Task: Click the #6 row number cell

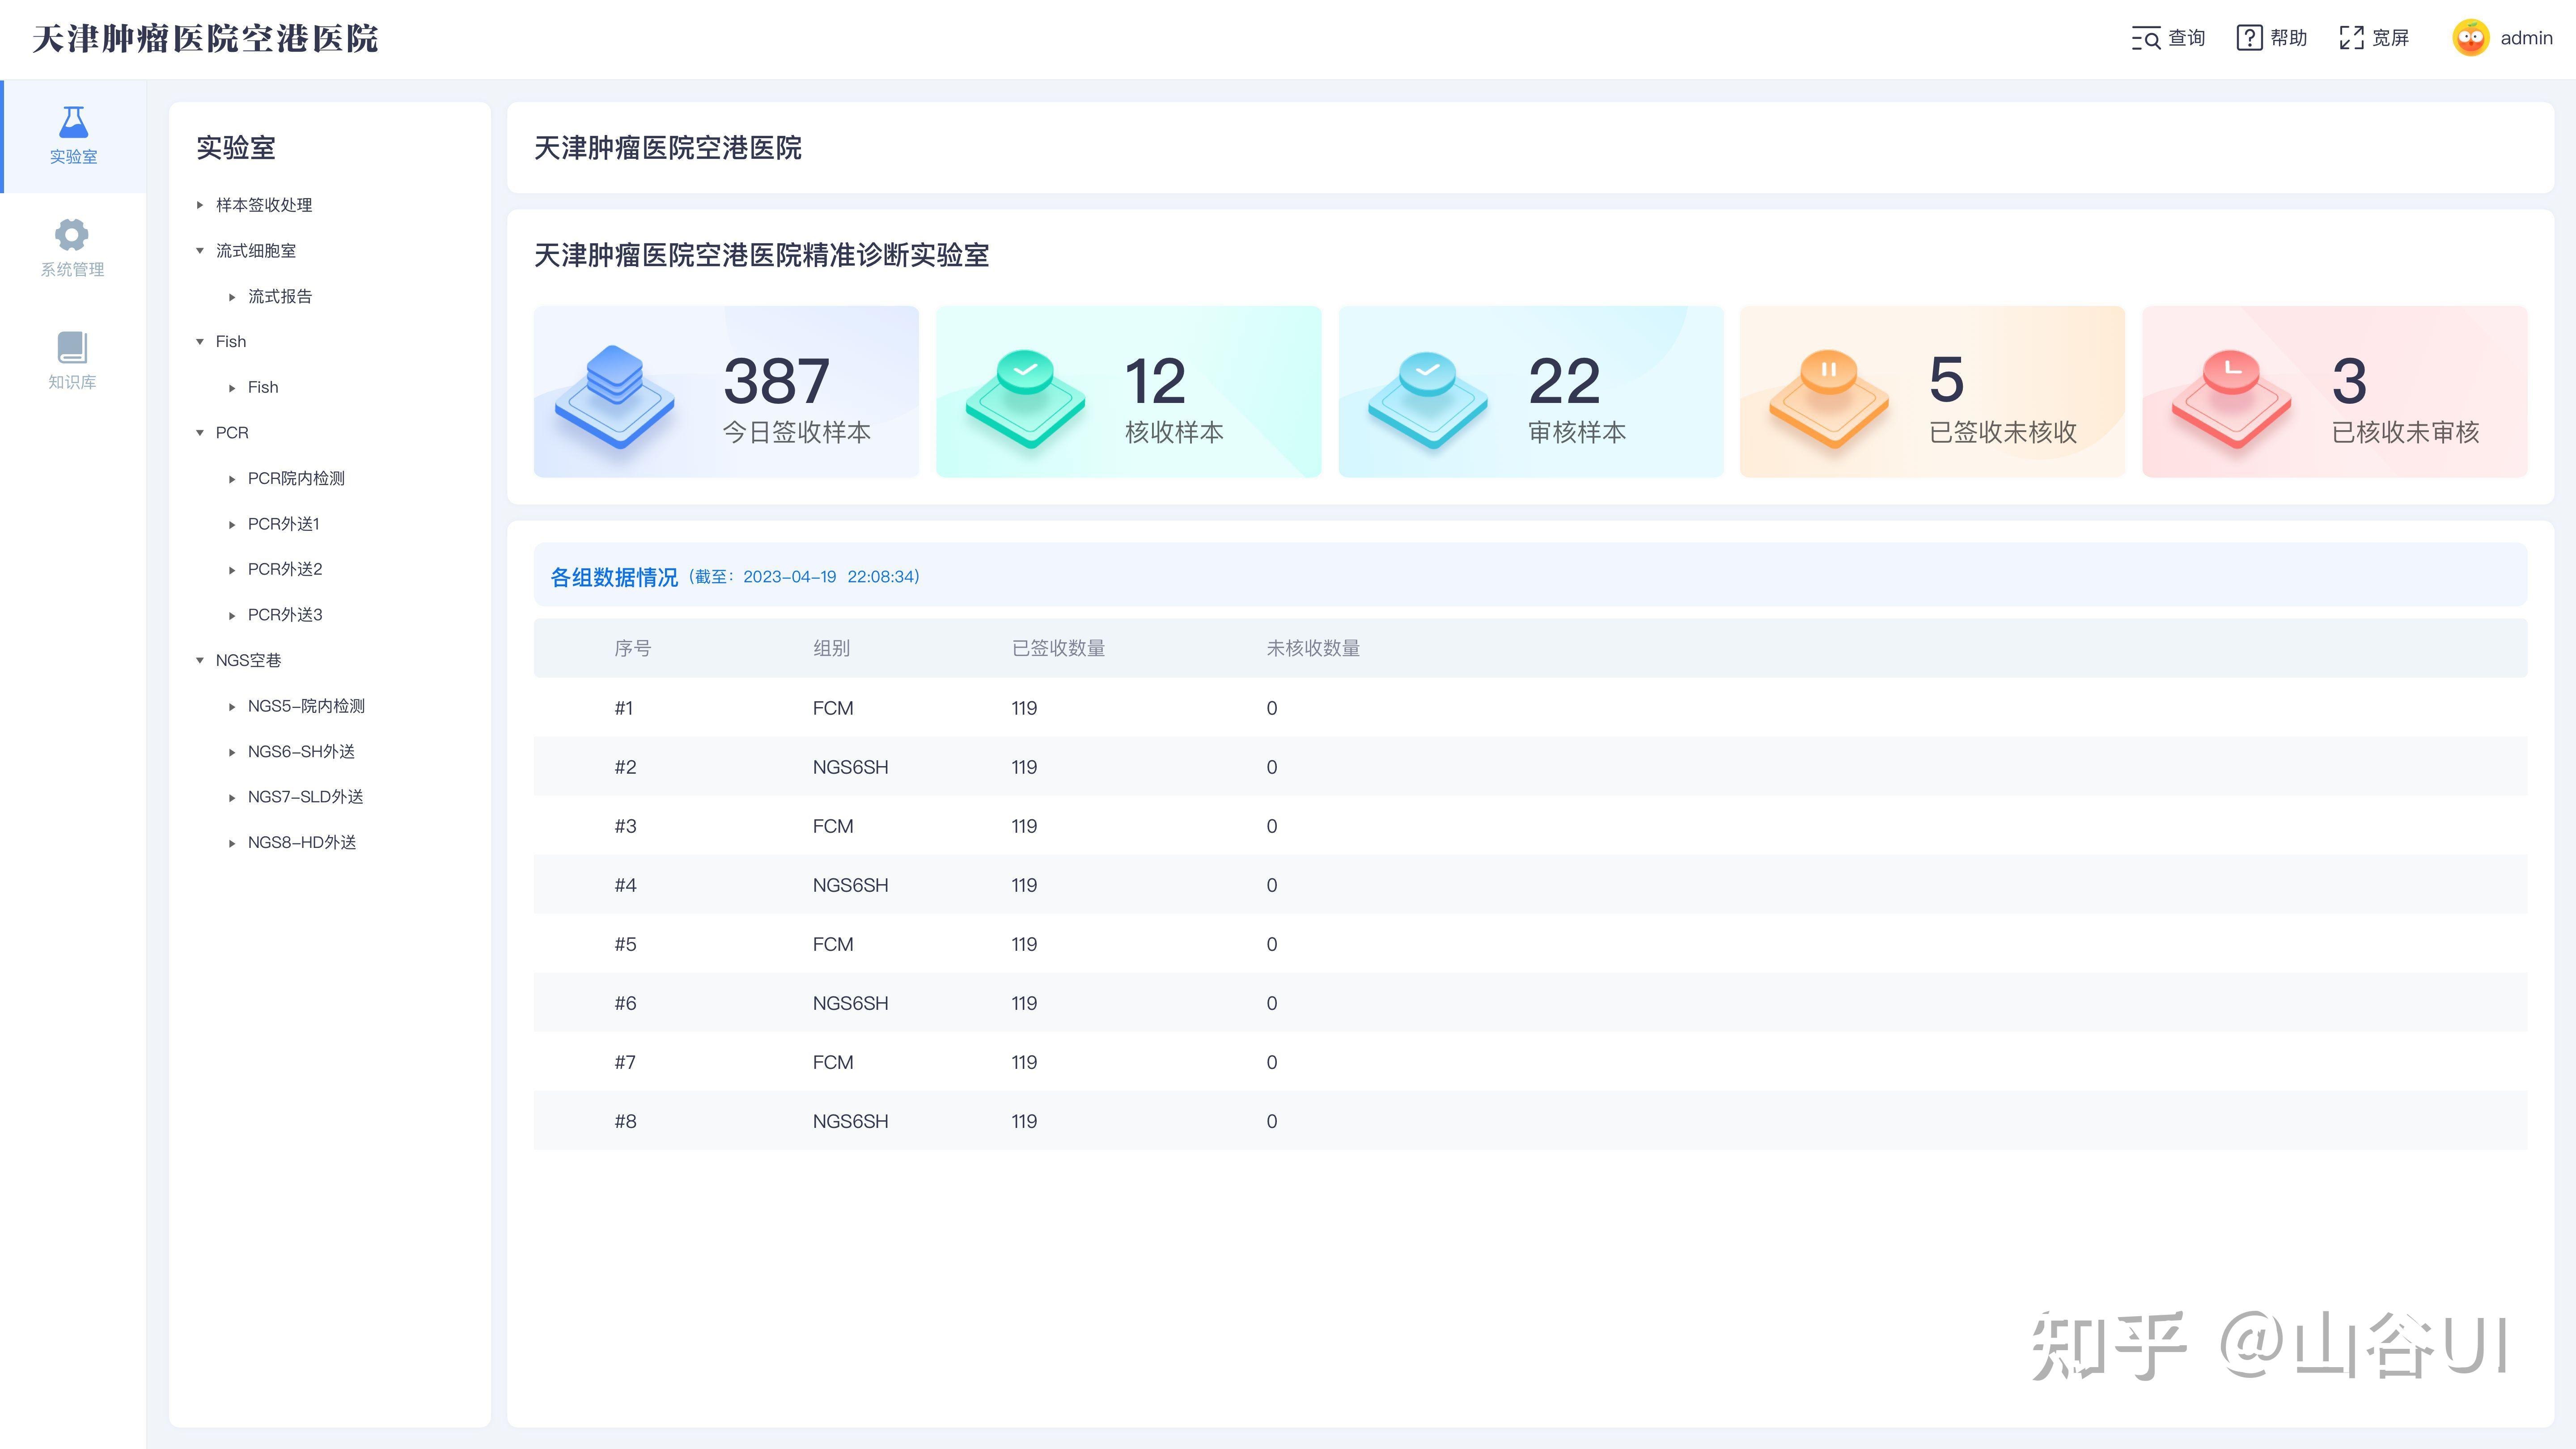Action: [x=625, y=1004]
